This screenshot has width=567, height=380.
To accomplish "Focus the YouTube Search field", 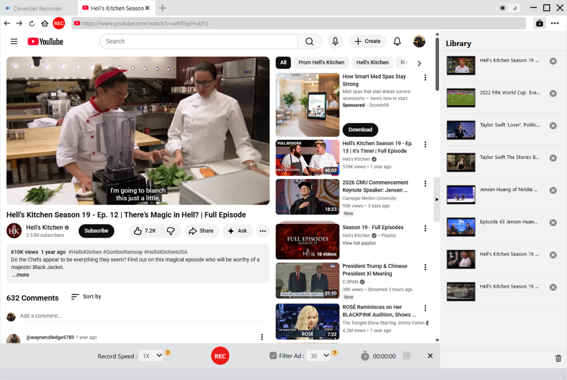I will click(x=199, y=41).
